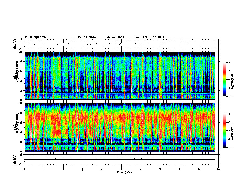This screenshot has width=246, height=190.
Task: Click the "-6" label on ch.2 color scale
Action: 229,114
